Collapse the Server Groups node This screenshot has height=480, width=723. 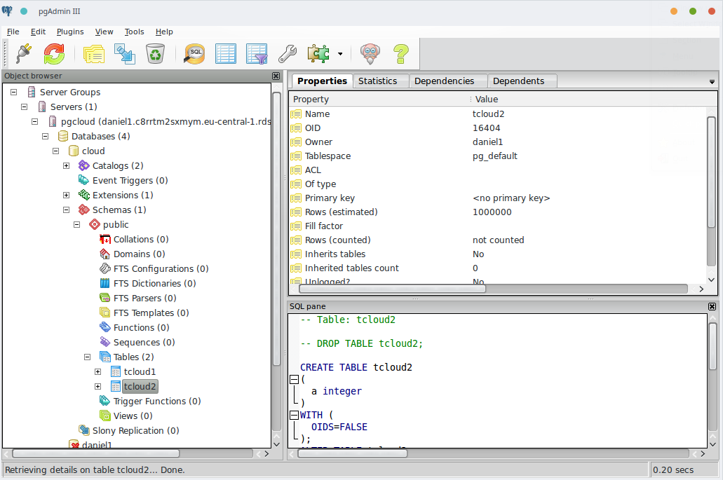click(x=14, y=92)
